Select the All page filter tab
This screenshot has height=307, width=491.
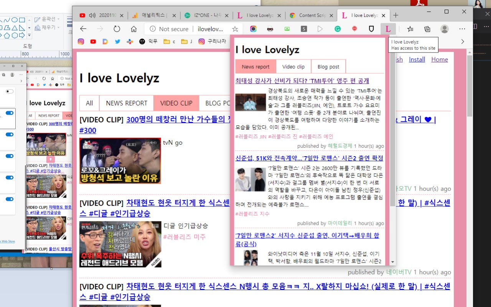coord(89,103)
